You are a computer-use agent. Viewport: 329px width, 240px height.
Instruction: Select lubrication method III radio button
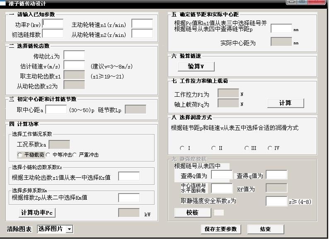point(247,148)
